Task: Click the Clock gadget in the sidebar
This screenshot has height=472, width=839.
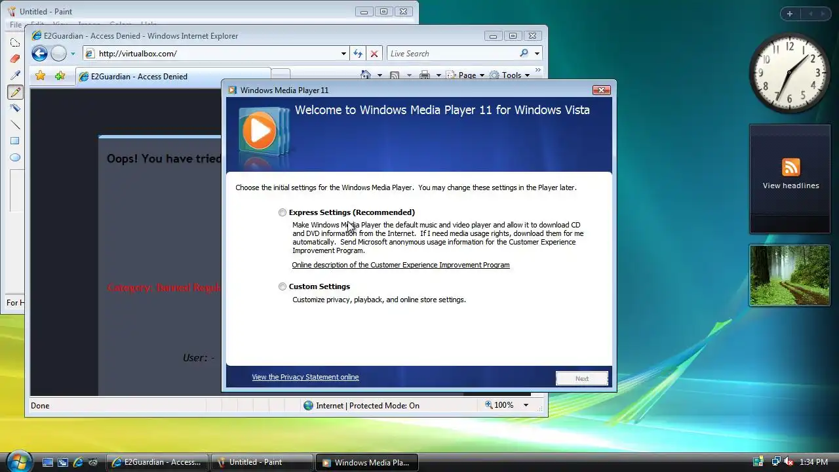Action: coord(790,73)
